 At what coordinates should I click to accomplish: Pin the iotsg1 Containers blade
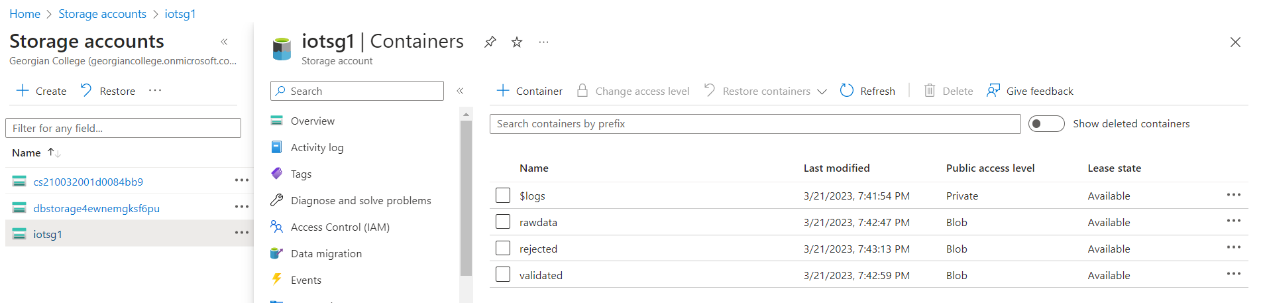pyautogui.click(x=490, y=42)
